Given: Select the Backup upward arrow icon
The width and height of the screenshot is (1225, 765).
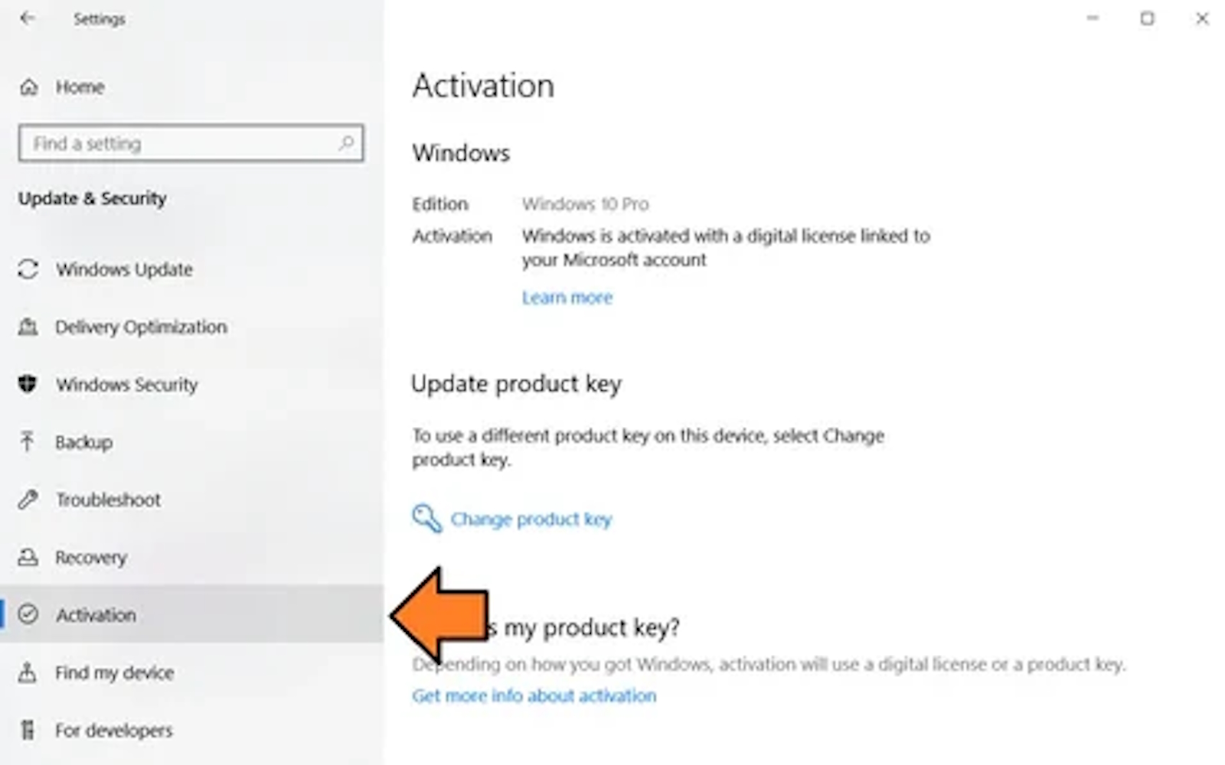Looking at the screenshot, I should click(28, 441).
